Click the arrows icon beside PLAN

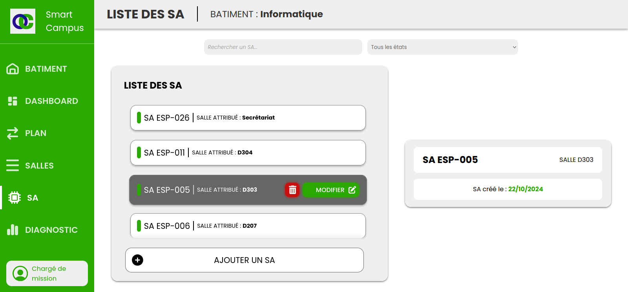[x=13, y=133]
